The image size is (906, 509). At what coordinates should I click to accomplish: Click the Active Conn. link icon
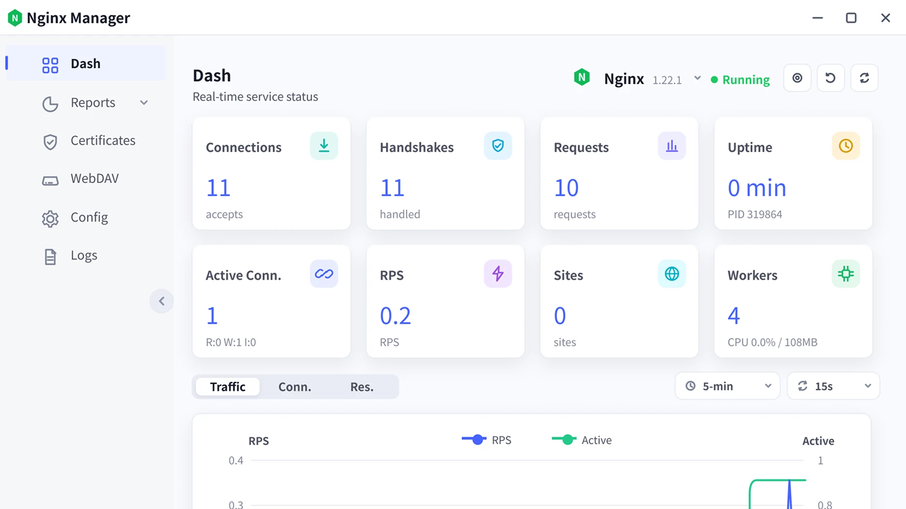coord(324,274)
